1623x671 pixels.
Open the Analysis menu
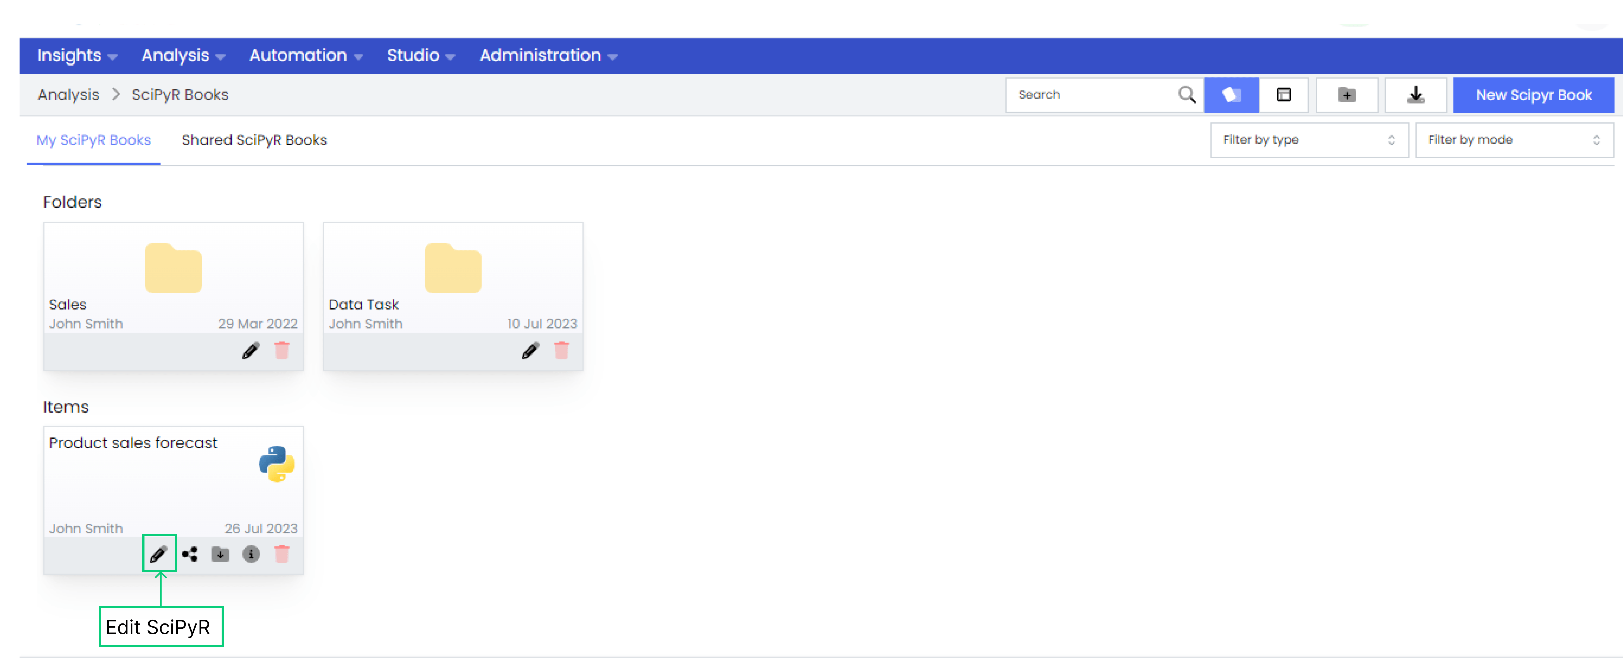click(181, 56)
